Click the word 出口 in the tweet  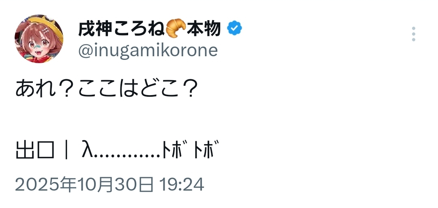(35, 151)
